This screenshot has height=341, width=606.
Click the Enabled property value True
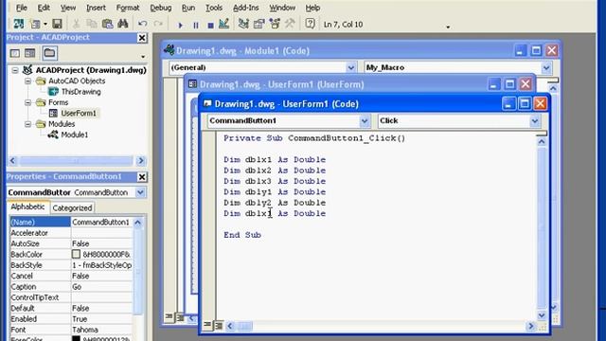tap(101, 319)
